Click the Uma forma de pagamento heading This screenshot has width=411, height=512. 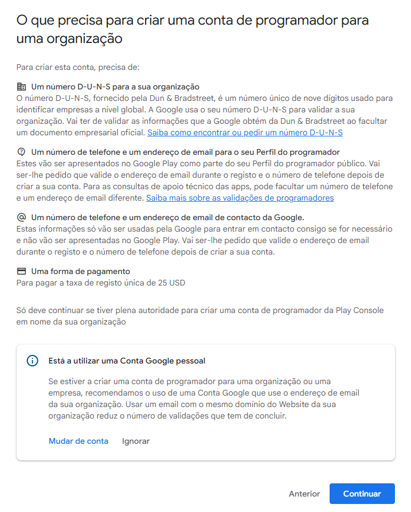click(80, 271)
